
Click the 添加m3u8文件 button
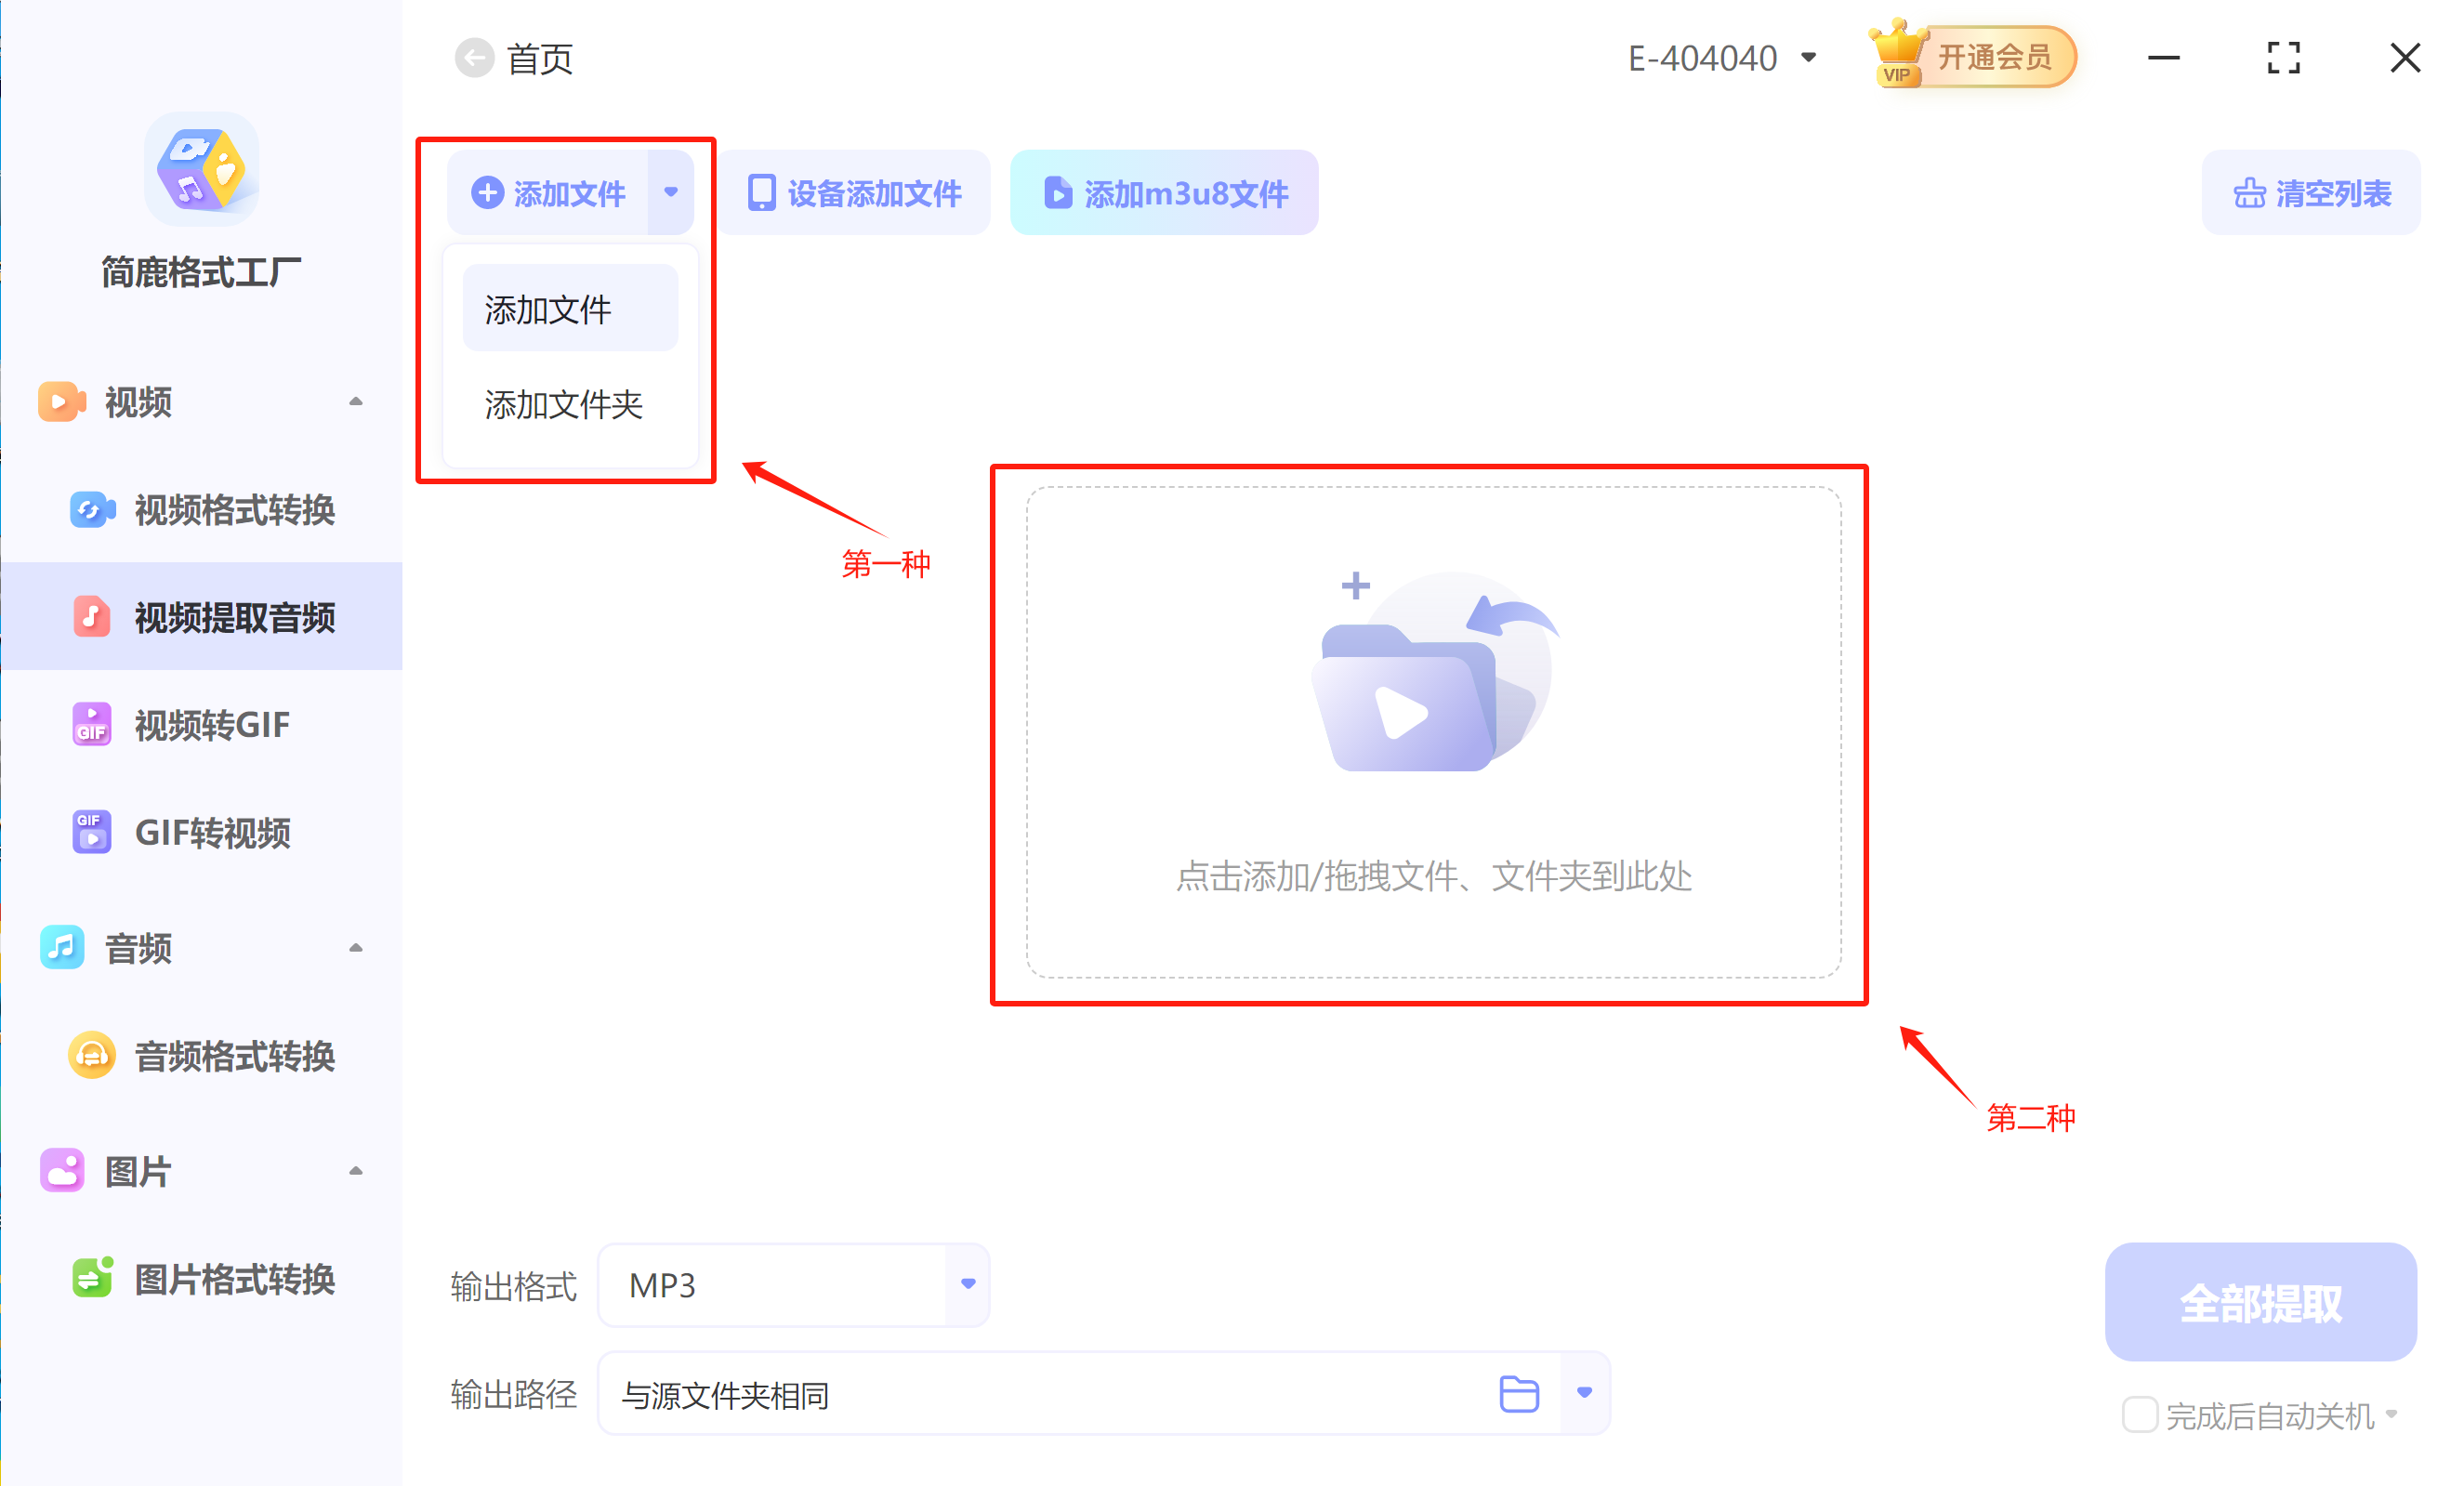point(1164,193)
